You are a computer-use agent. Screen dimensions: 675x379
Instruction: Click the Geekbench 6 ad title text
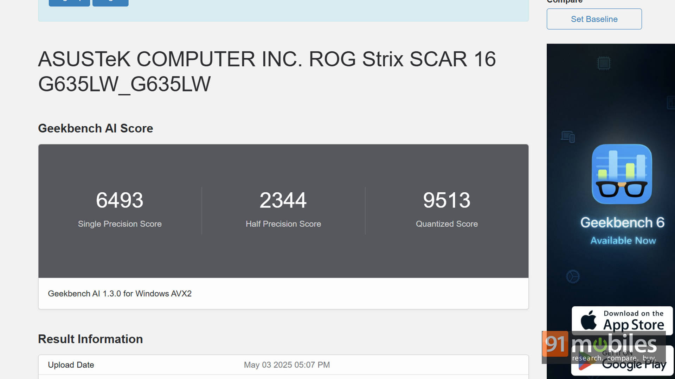(622, 222)
